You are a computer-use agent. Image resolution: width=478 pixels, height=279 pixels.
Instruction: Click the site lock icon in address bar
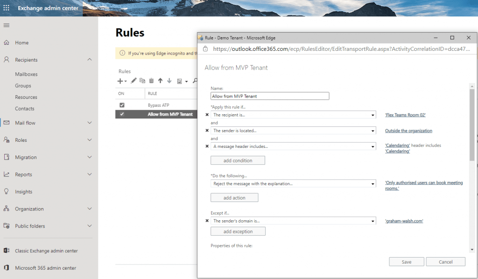(x=205, y=49)
